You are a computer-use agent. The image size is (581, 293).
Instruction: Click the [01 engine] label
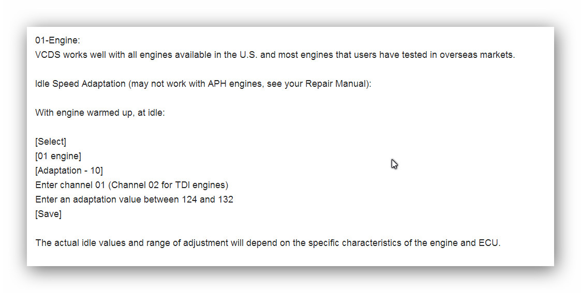coord(58,156)
